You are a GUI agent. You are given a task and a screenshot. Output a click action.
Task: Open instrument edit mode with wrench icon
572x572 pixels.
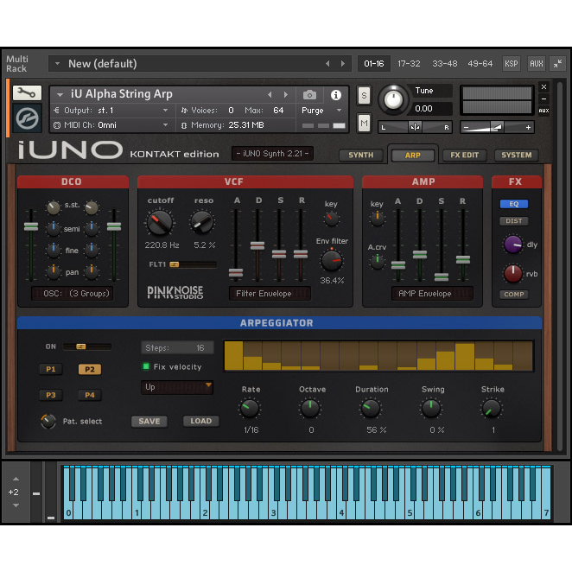pos(27,92)
